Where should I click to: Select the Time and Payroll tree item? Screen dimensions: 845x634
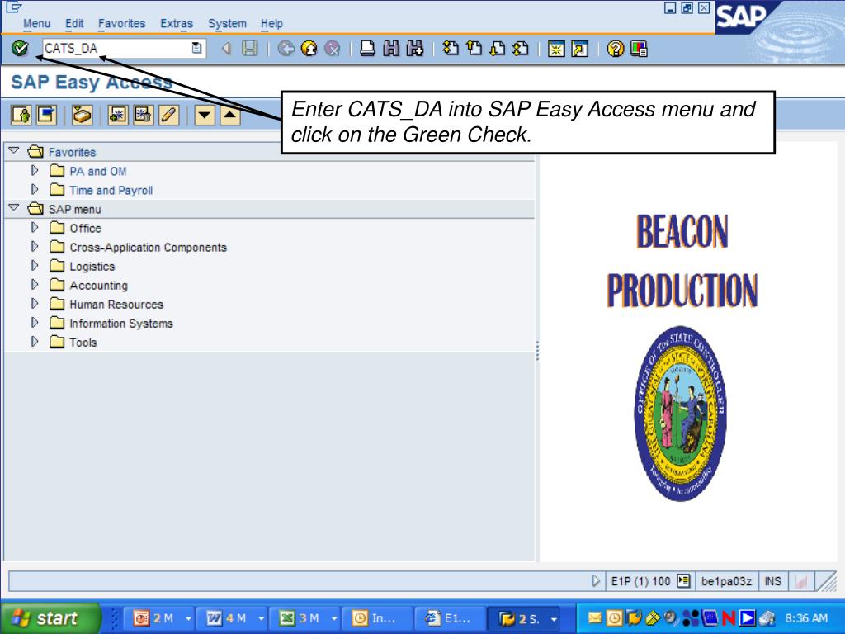(111, 191)
